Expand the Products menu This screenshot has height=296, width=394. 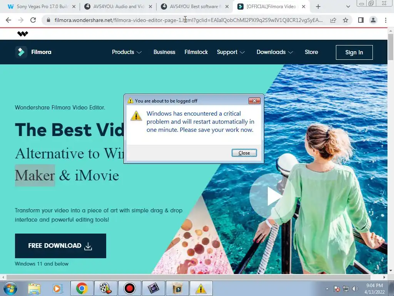pyautogui.click(x=127, y=52)
